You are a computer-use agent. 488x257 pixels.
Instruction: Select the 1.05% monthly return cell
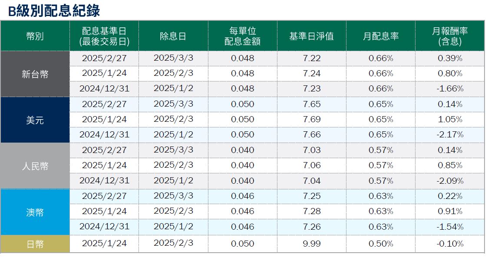tap(450, 120)
